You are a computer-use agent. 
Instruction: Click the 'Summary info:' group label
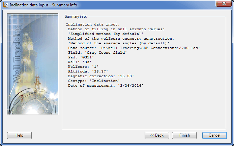(76, 16)
